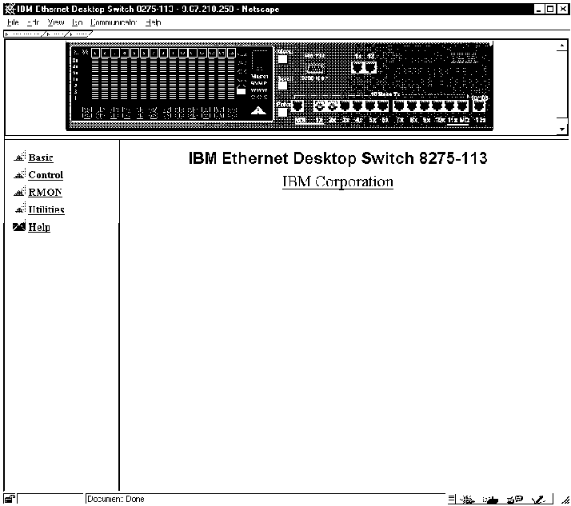Open the File menu

point(13,23)
